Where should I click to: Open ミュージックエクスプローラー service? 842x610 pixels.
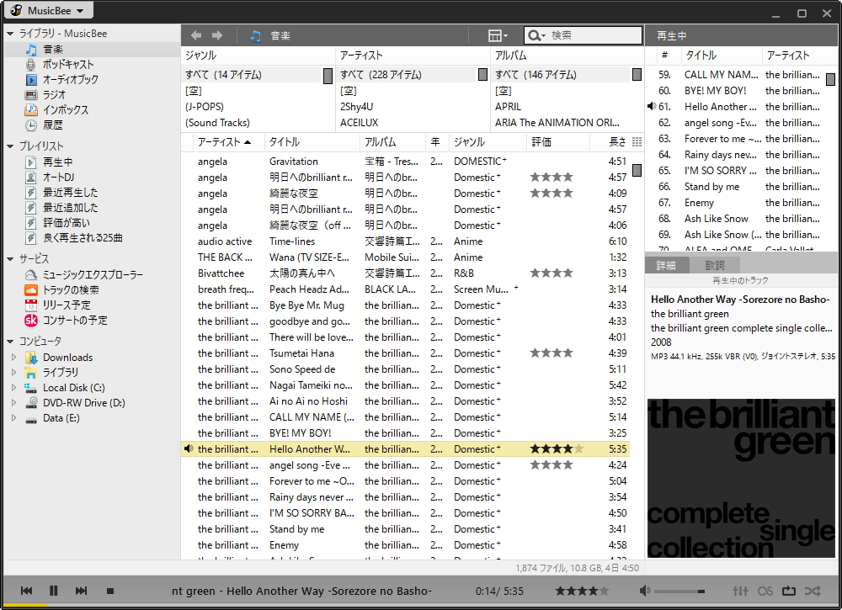point(84,274)
